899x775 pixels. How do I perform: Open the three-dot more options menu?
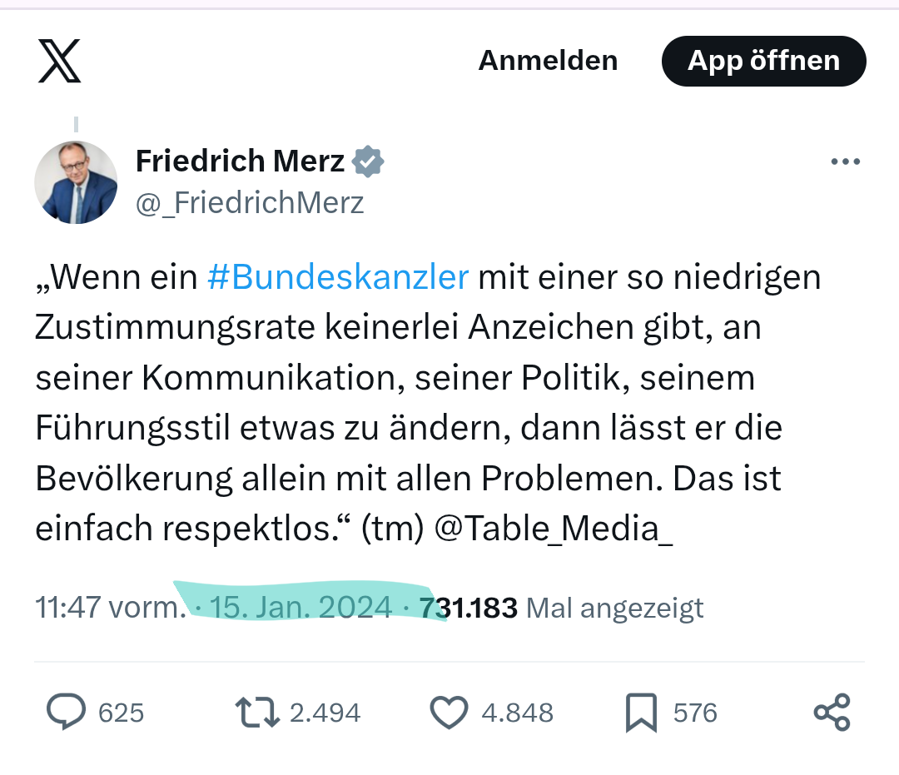point(845,162)
